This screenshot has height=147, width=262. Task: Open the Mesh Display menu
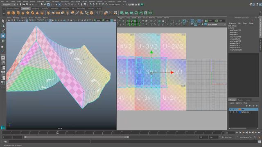[x=75, y=1]
